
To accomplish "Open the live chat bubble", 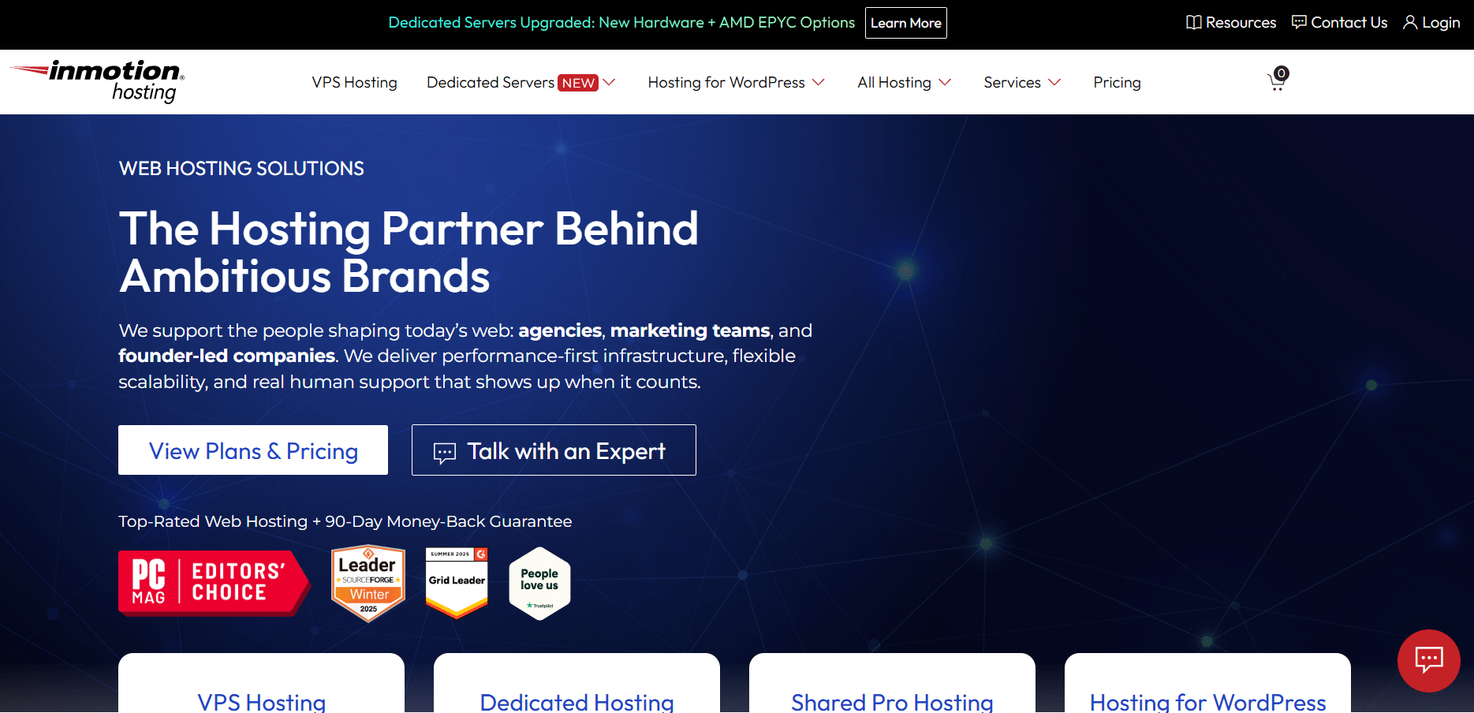I will click(1429, 661).
